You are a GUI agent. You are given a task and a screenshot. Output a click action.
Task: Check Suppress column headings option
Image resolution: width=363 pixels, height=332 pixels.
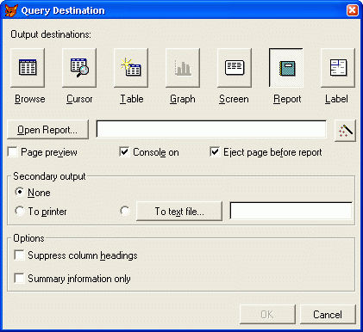19,255
